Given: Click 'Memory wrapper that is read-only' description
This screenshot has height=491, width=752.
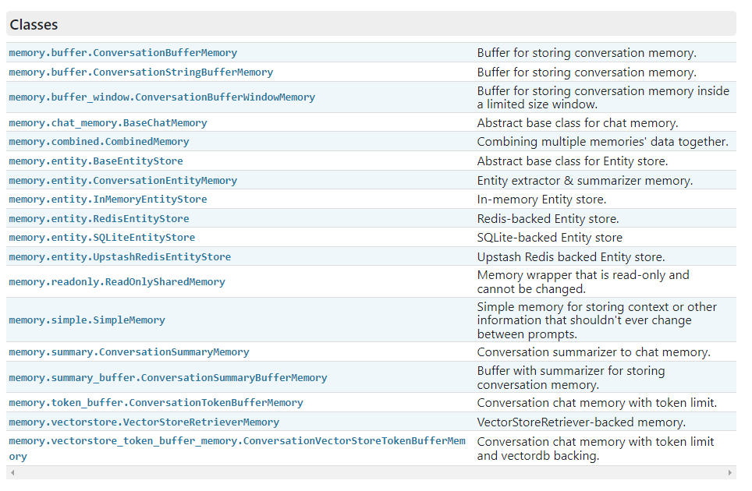Looking at the screenshot, I should coord(583,281).
